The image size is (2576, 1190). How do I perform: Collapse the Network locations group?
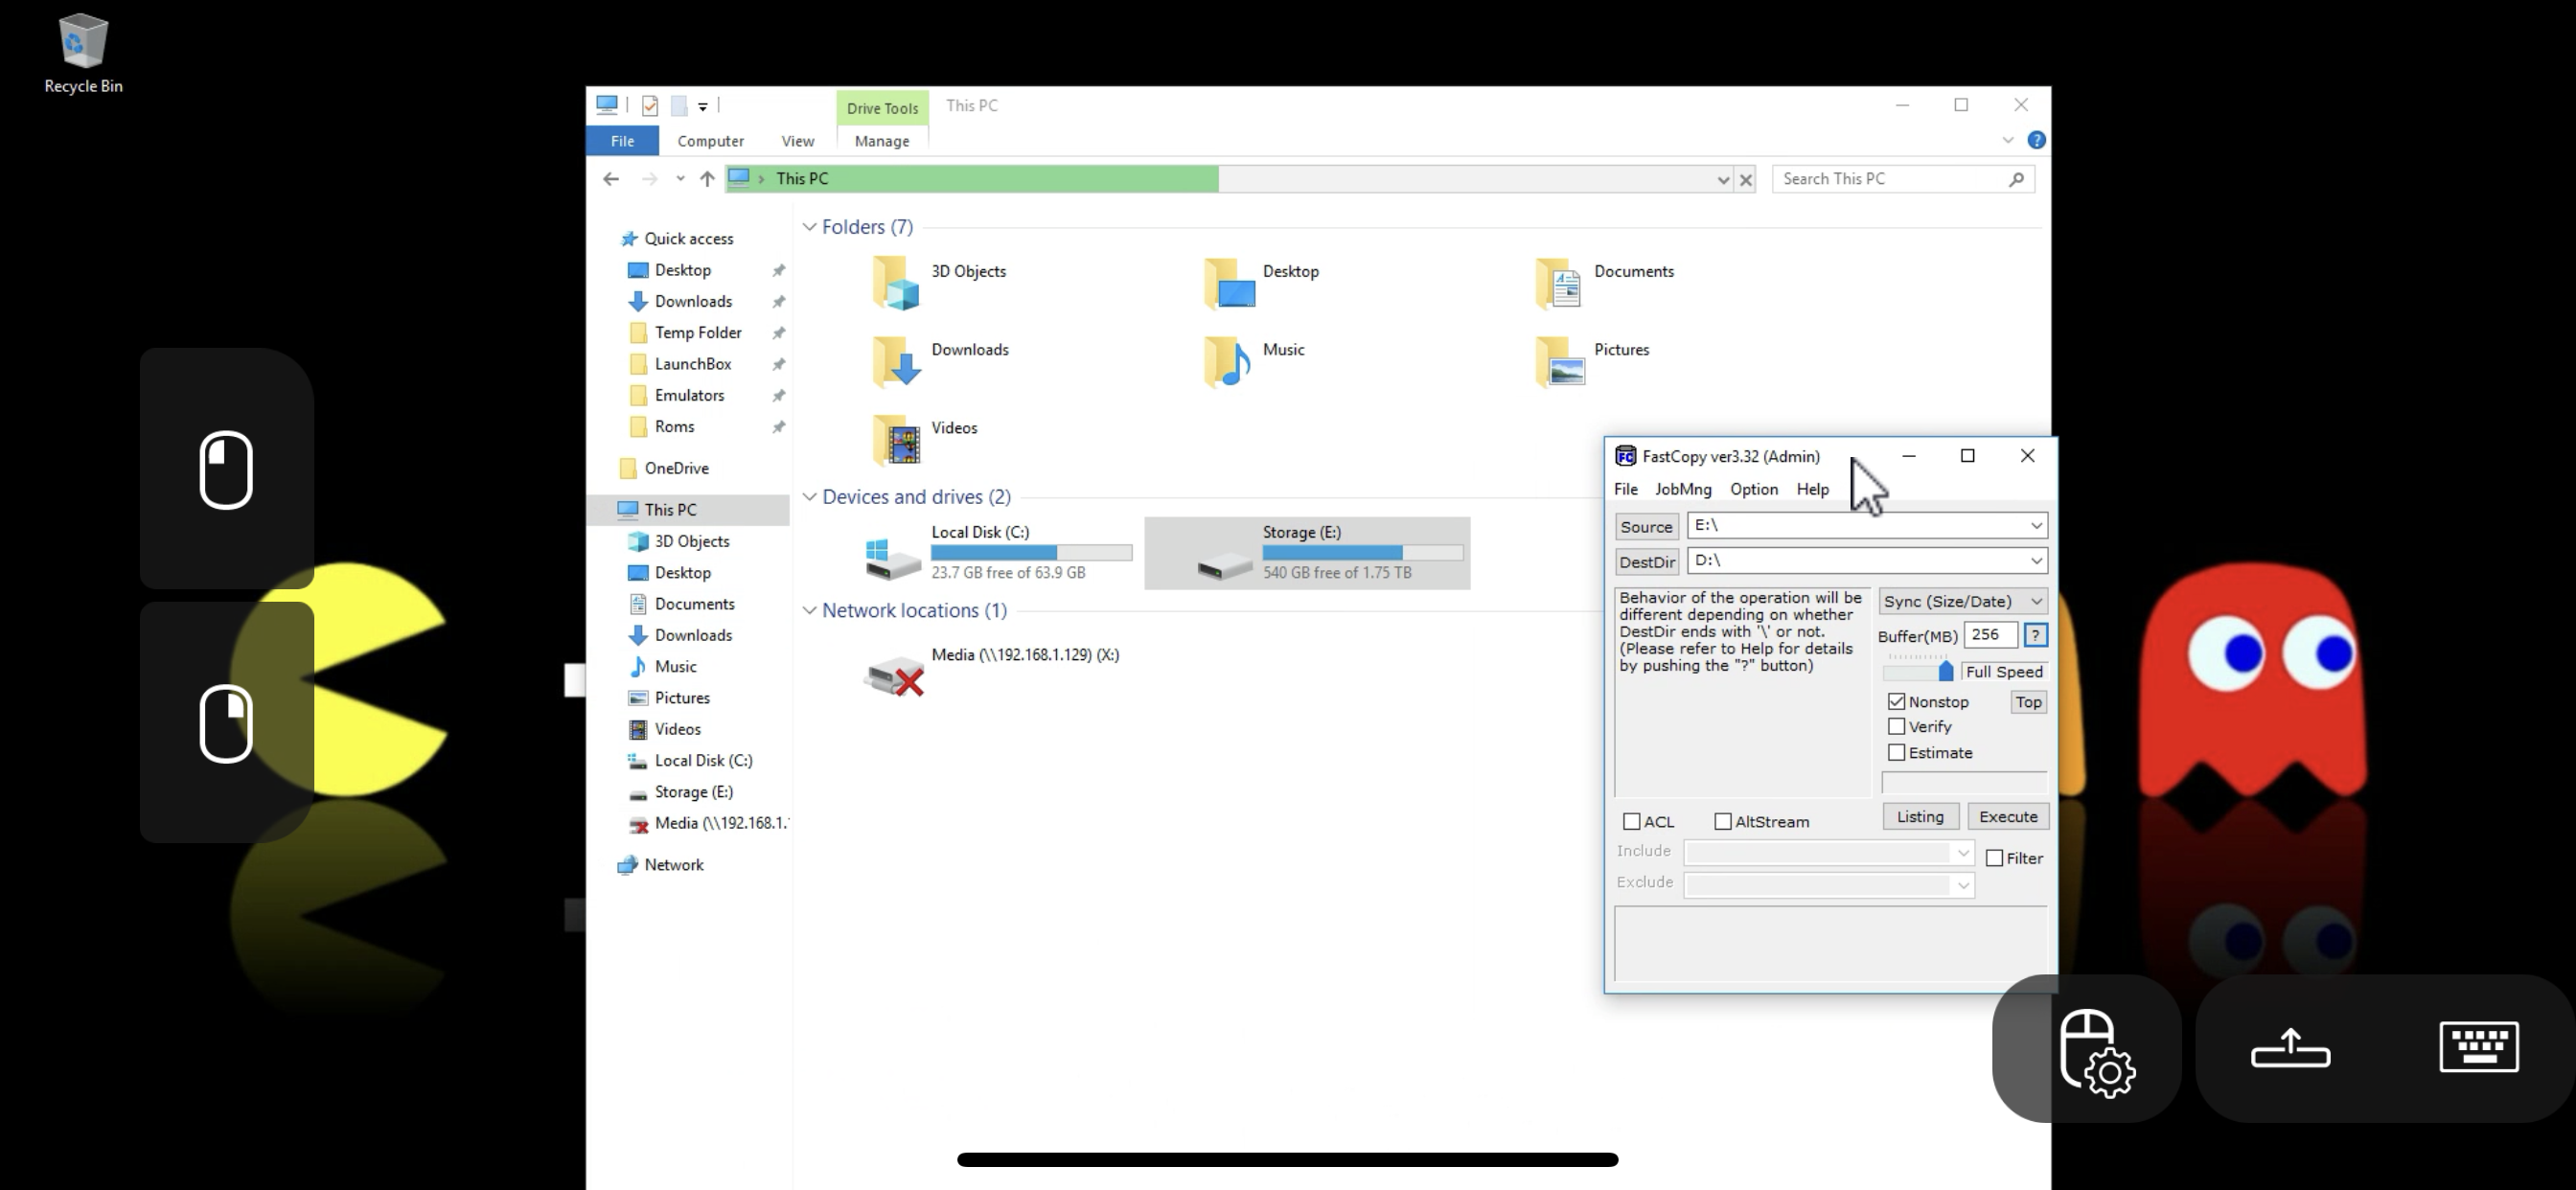(809, 611)
